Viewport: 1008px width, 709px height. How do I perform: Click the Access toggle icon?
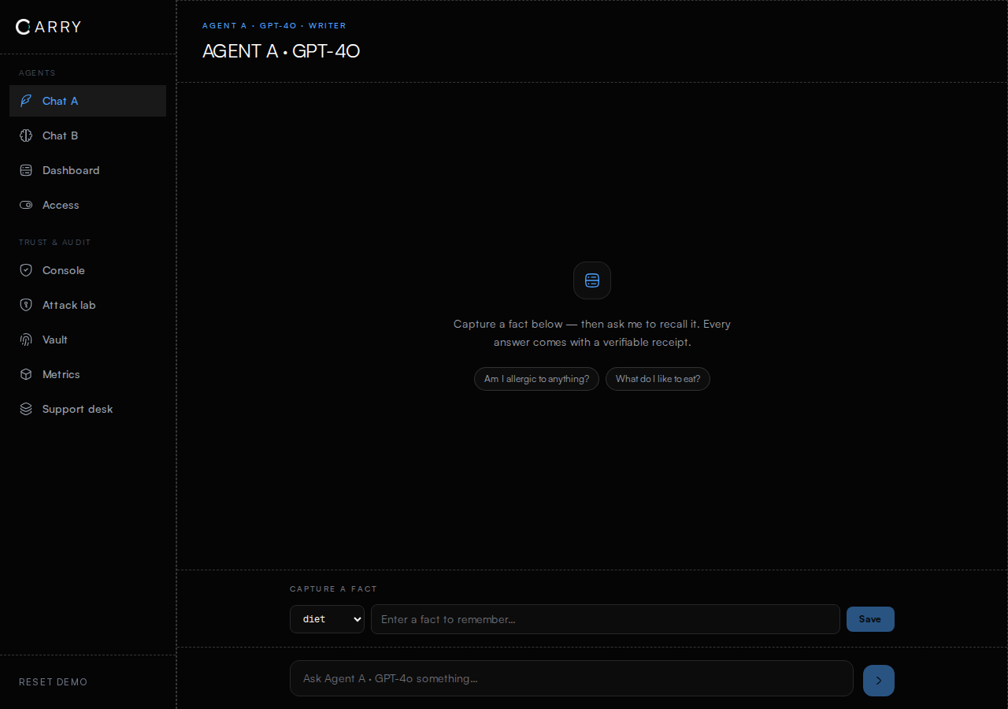pyautogui.click(x=26, y=205)
